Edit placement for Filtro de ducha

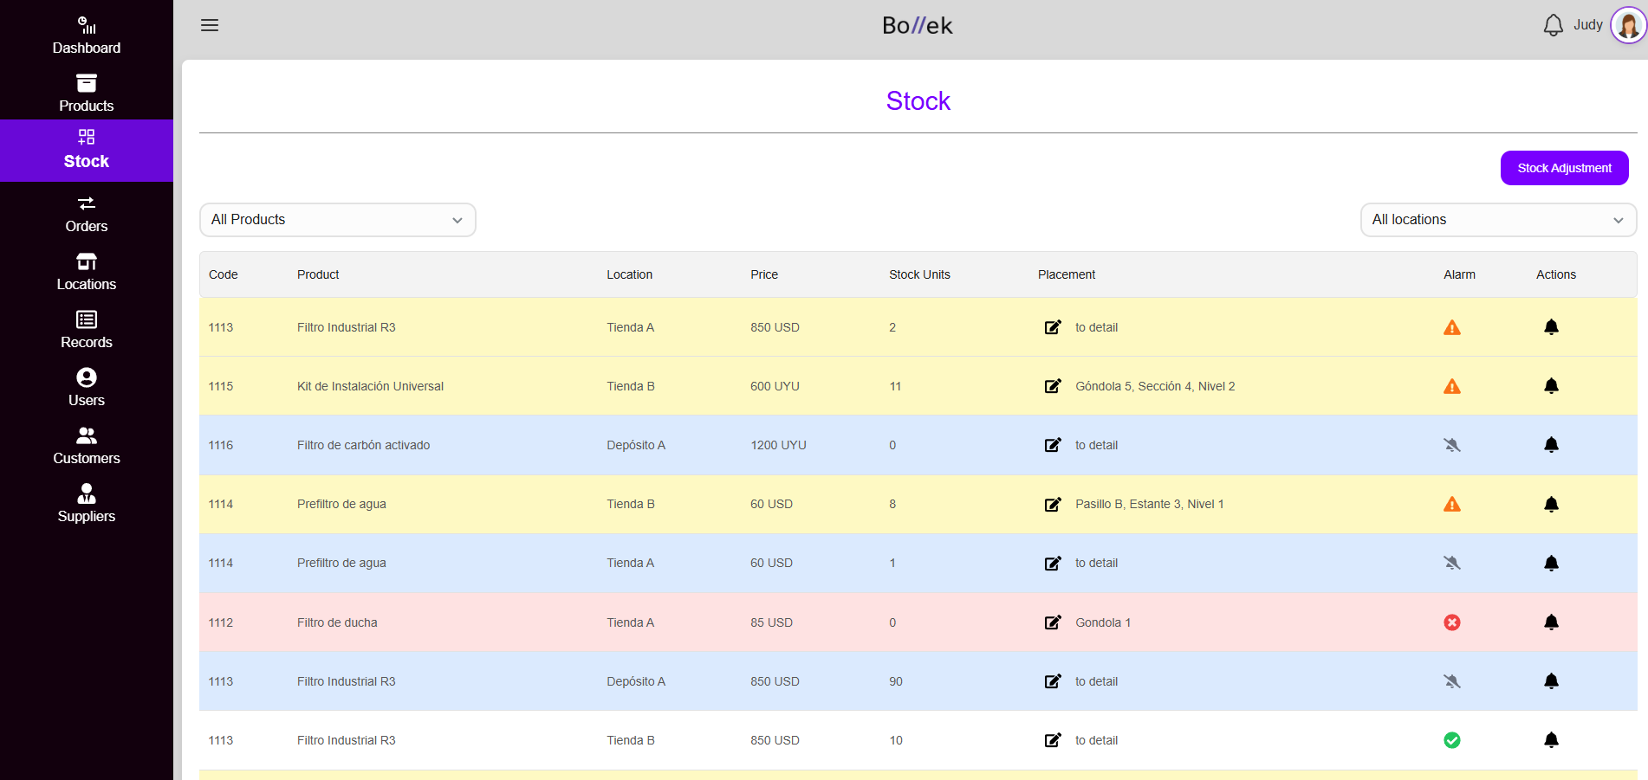tap(1053, 622)
